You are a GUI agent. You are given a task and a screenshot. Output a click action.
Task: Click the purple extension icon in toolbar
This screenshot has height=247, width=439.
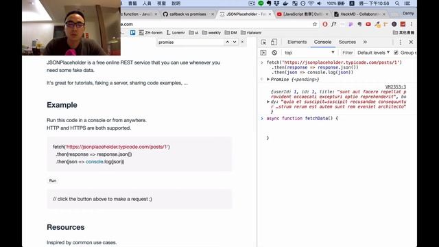[351, 25]
